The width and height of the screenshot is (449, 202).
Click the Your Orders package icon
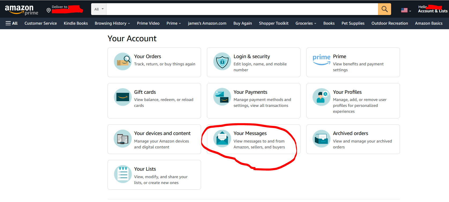pos(123,61)
